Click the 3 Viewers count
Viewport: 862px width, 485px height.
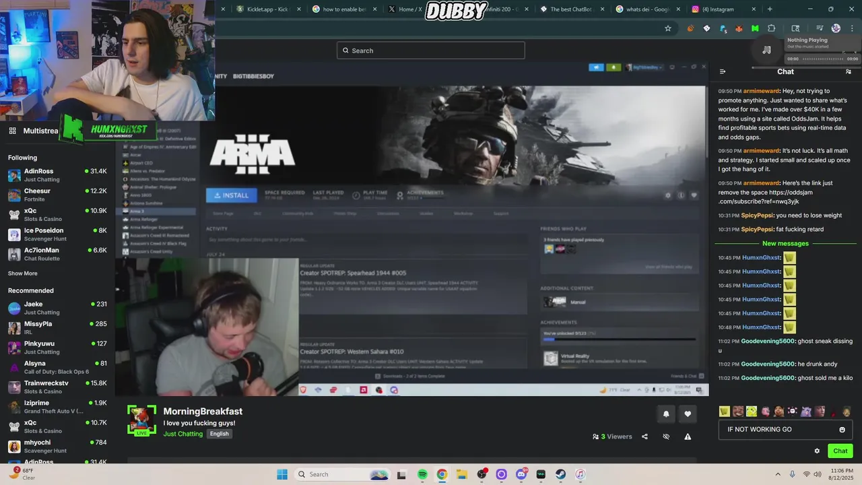(x=612, y=437)
